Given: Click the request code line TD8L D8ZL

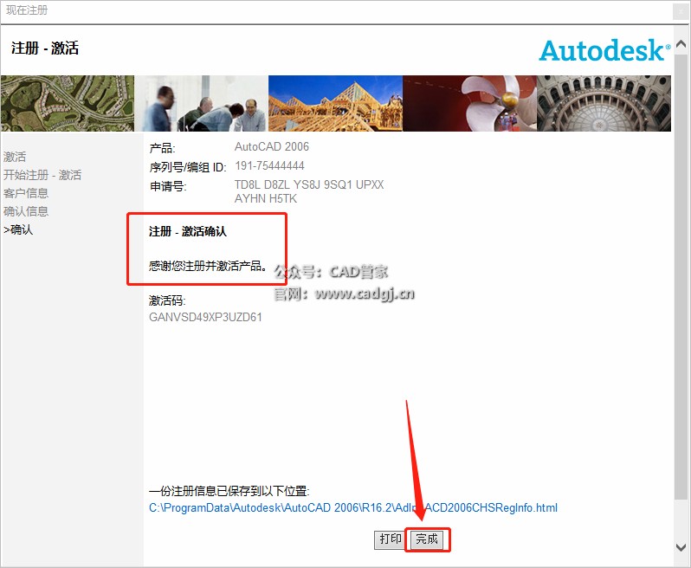Looking at the screenshot, I should click(309, 184).
